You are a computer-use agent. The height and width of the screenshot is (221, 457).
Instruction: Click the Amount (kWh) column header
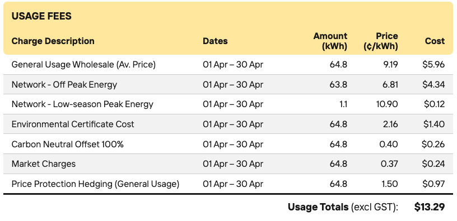[330, 41]
